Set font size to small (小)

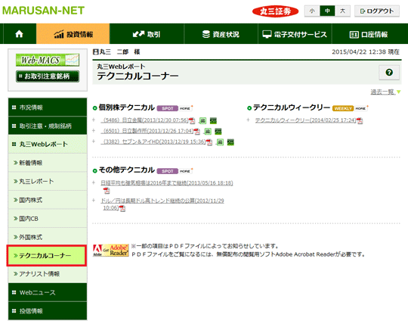[x=312, y=11]
